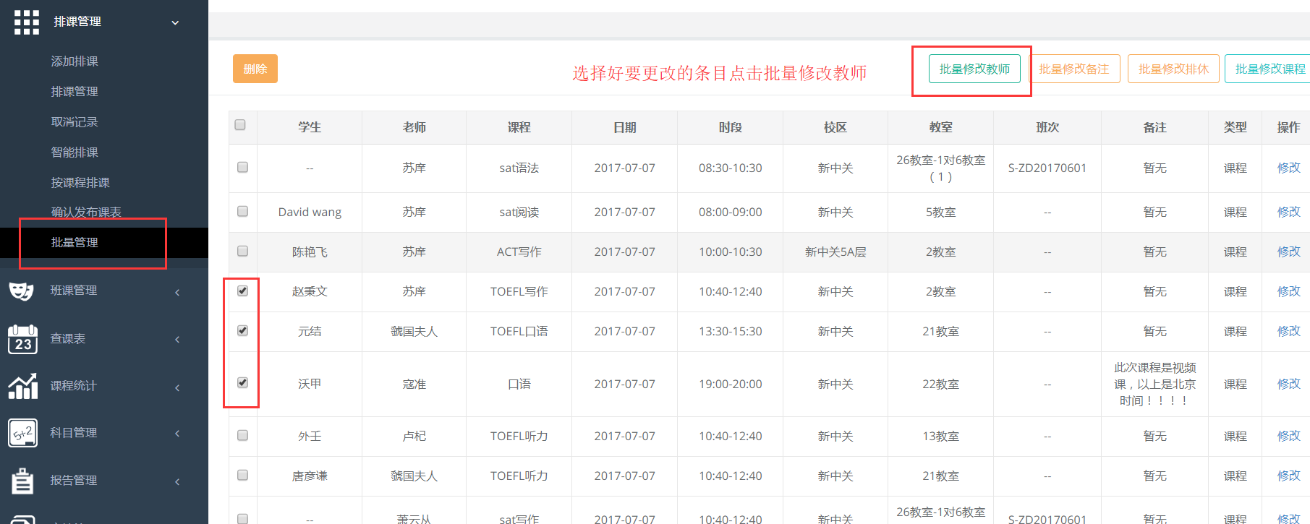Click the 批量修改备注 button

1073,69
